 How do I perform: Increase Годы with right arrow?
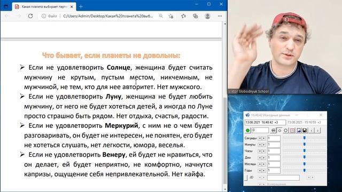pyautogui.click(x=264, y=171)
